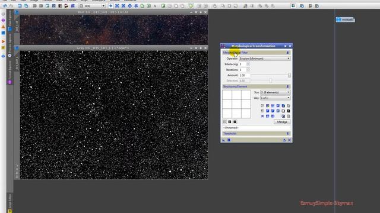Click the Interlacing spin arrows
The height and width of the screenshot is (213, 380).
pos(248,64)
